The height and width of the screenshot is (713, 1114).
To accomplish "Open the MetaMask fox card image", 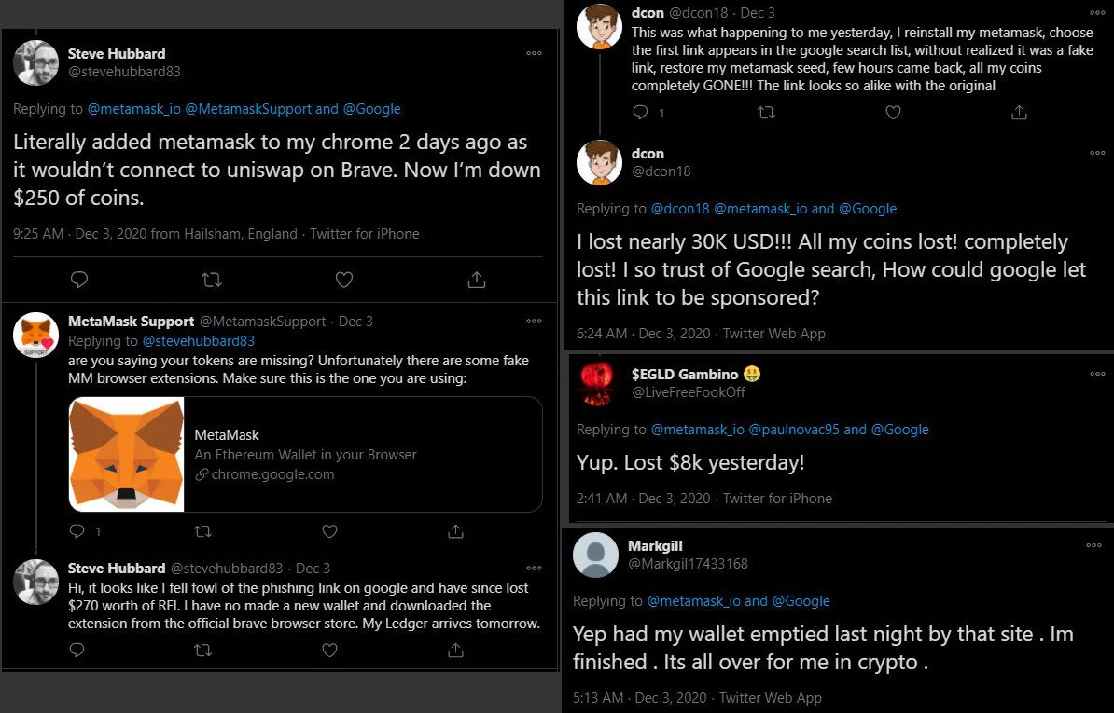I will tap(127, 454).
